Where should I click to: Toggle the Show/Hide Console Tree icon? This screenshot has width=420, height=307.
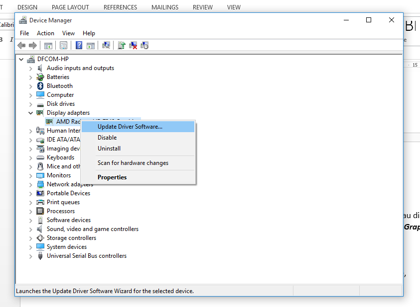click(48, 45)
